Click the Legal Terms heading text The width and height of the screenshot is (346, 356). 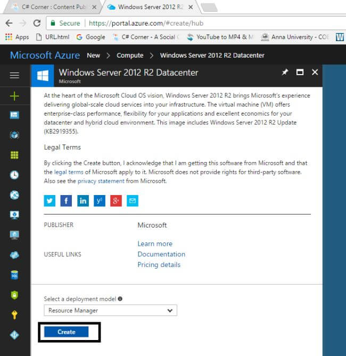coord(62,147)
